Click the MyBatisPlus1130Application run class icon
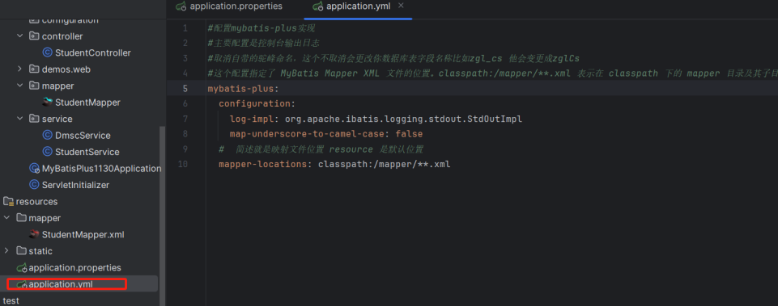Screen dimensions: 778x306 [34, 169]
